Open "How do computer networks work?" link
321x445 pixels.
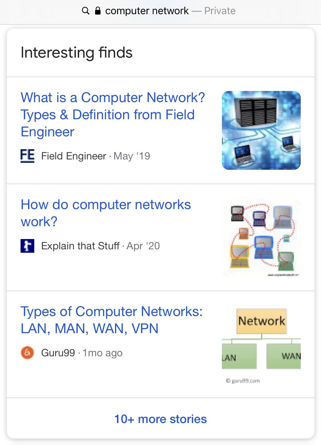point(106,213)
